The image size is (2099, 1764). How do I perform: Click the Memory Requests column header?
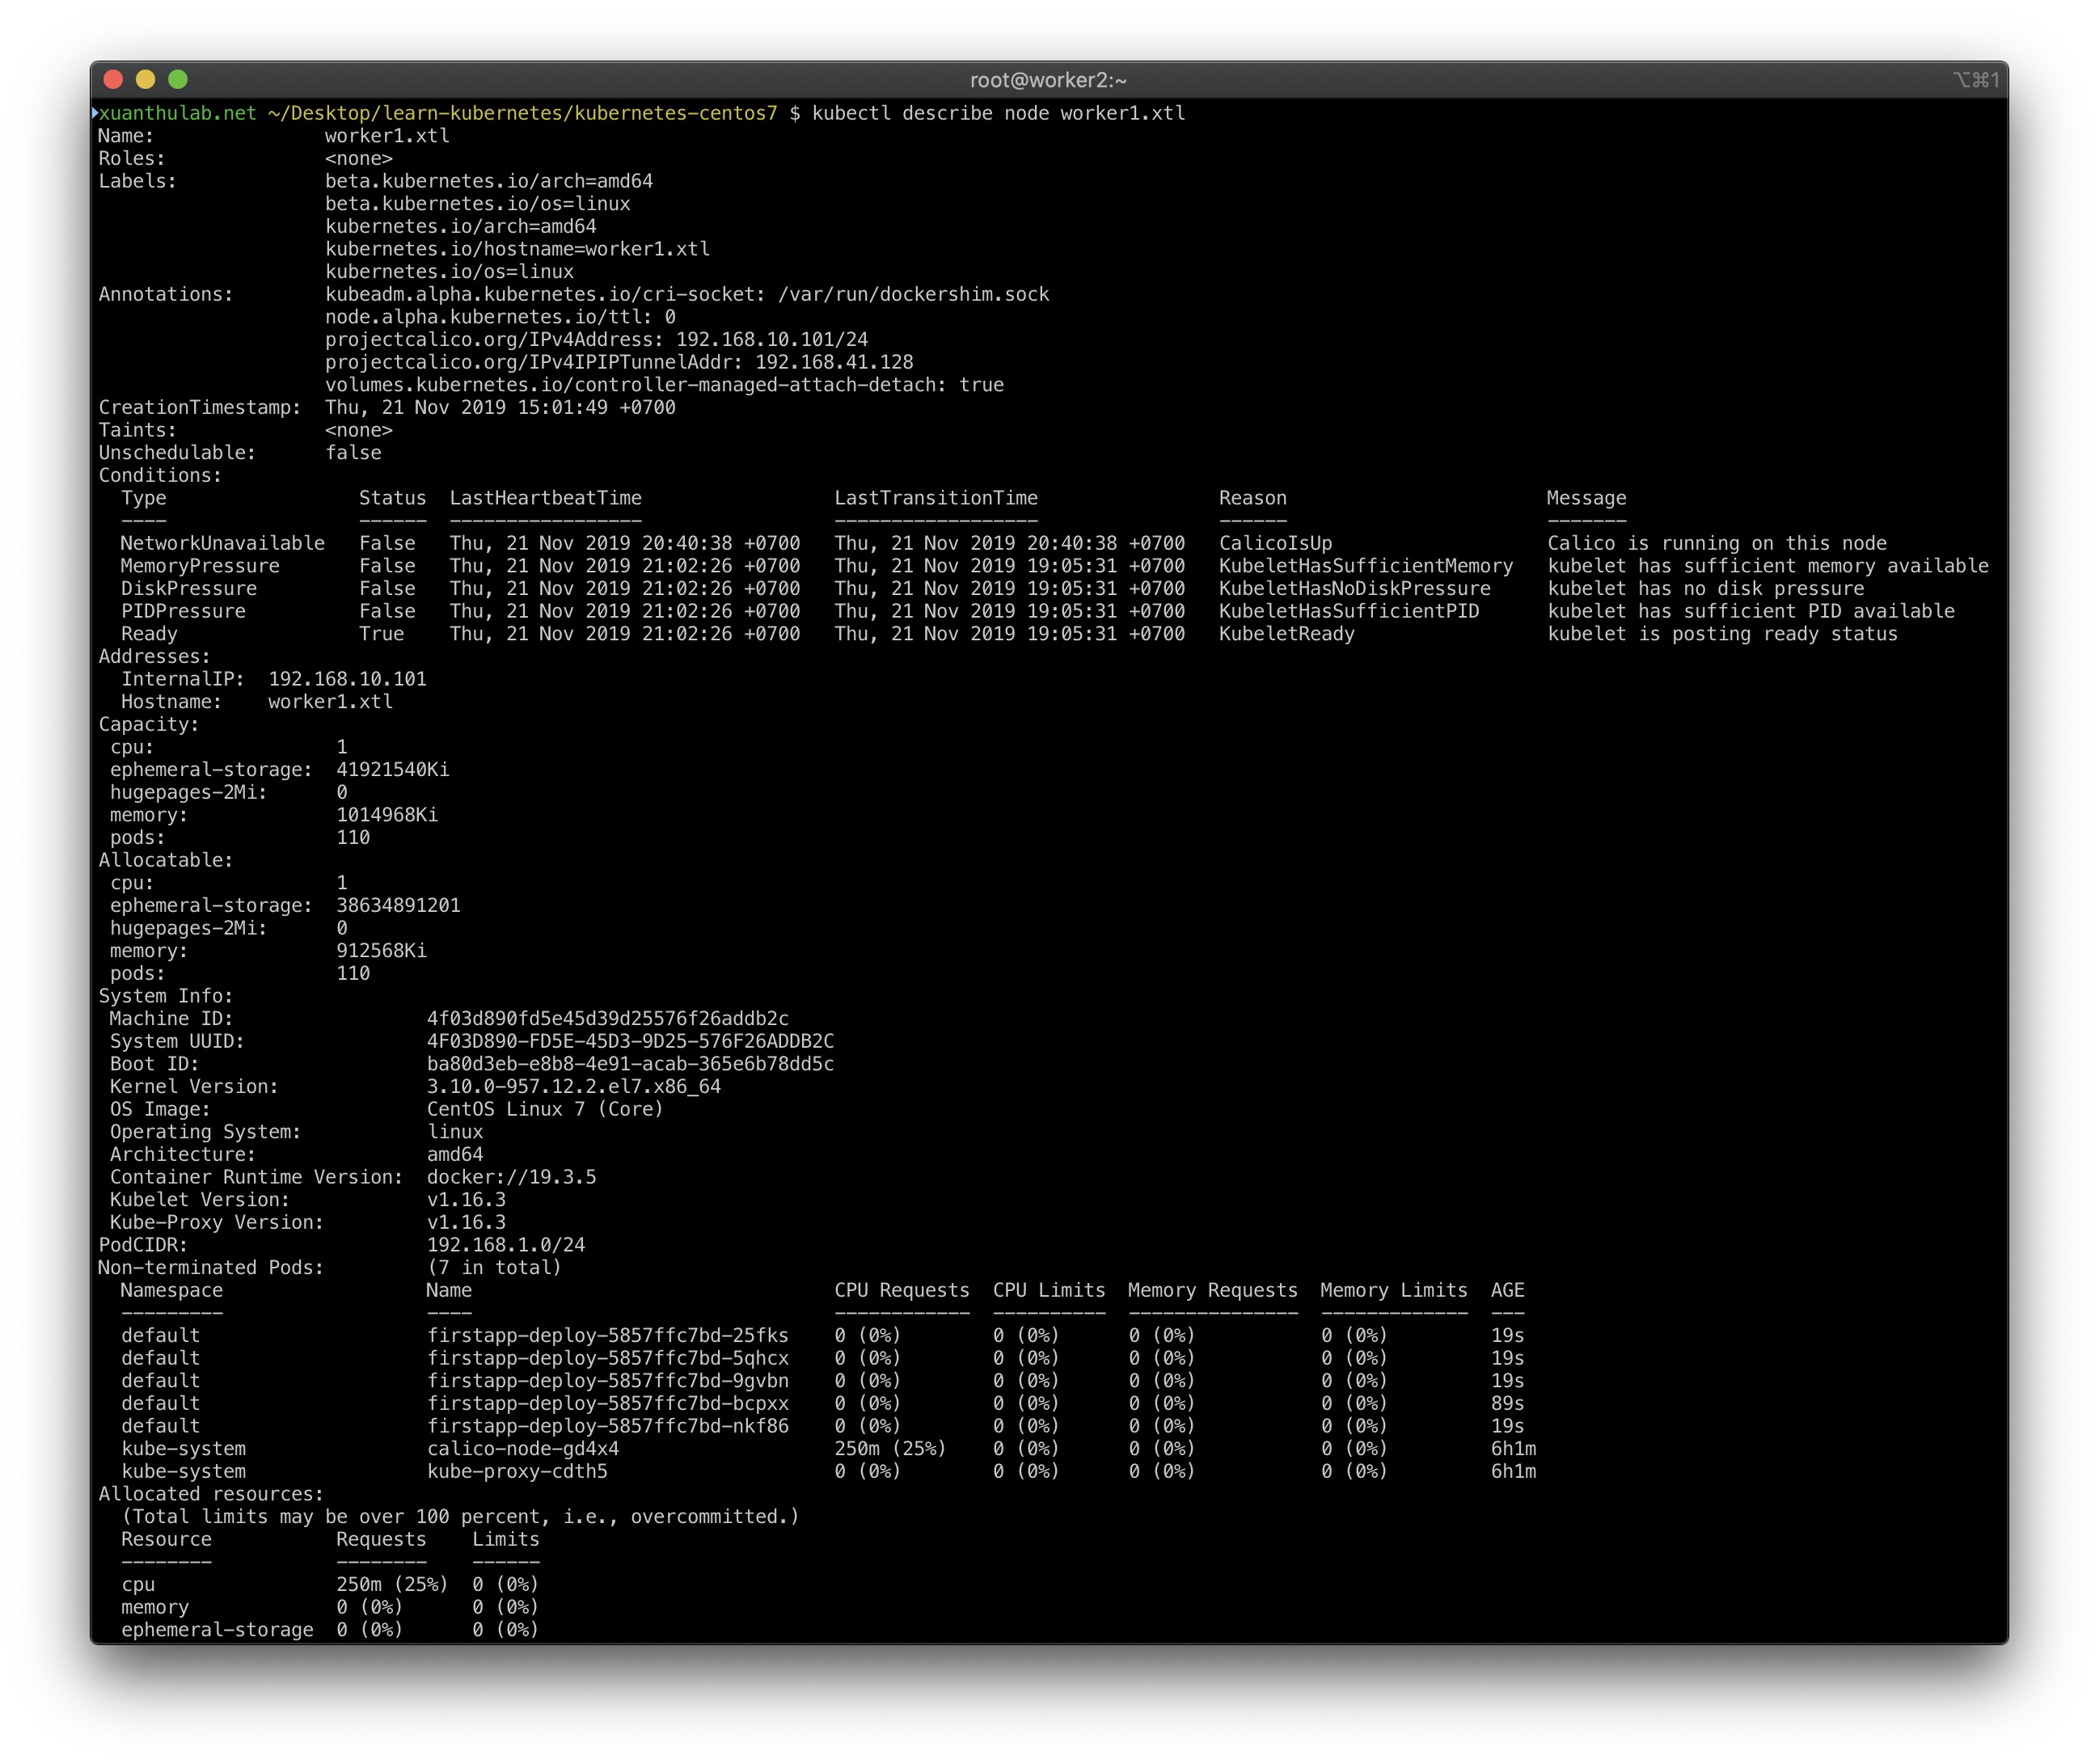pos(1212,1290)
